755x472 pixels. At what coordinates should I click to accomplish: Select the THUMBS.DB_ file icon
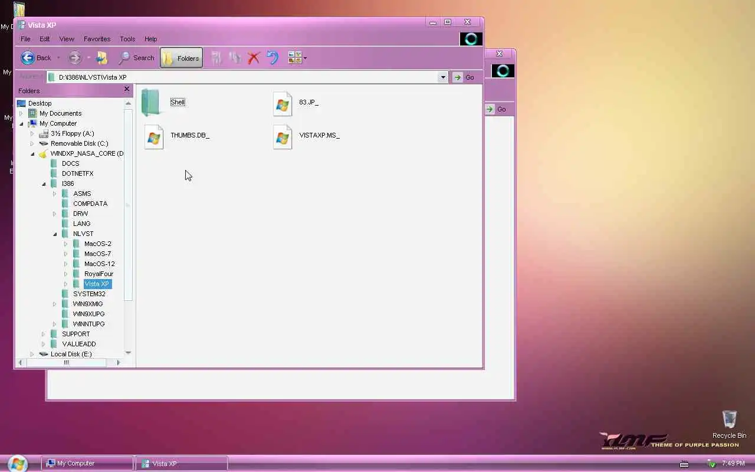tap(154, 137)
